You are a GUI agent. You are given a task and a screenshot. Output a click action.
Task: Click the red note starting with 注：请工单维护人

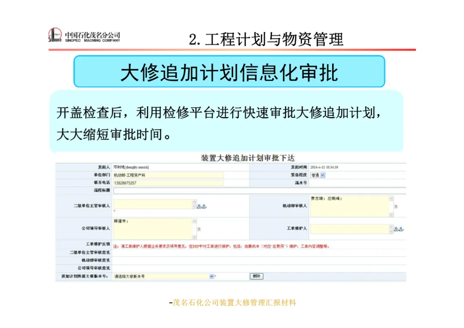click(221, 246)
